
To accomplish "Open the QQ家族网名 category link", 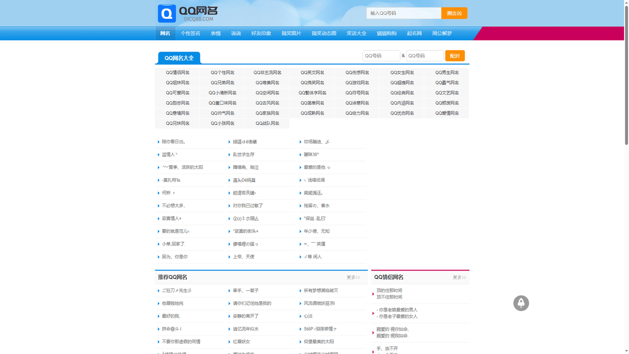I will [268, 113].
